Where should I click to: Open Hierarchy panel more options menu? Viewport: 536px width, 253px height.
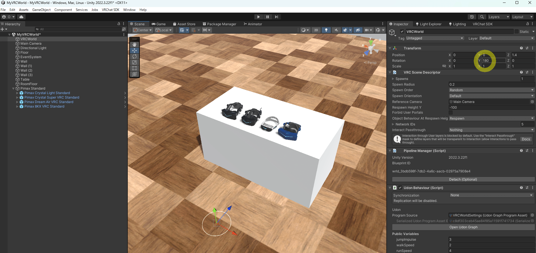[124, 24]
